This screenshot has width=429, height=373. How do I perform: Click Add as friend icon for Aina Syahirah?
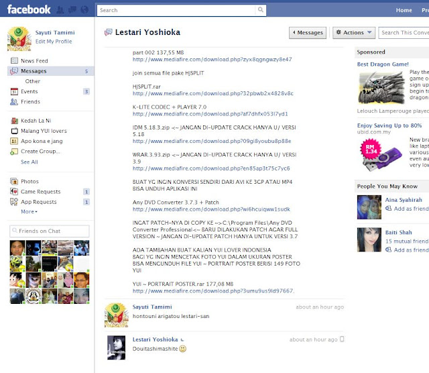click(x=389, y=209)
